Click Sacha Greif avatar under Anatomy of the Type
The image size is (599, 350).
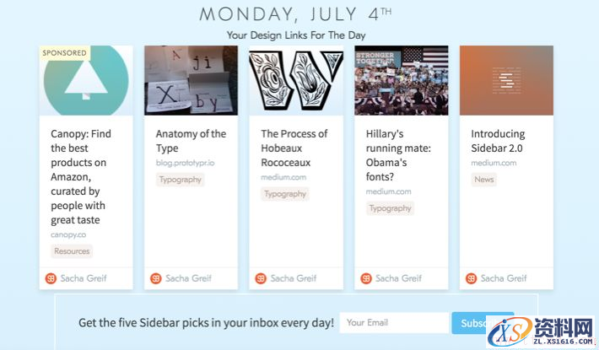(x=155, y=278)
